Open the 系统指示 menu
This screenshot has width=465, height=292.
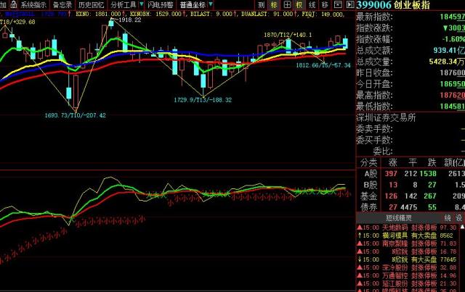tap(33, 5)
